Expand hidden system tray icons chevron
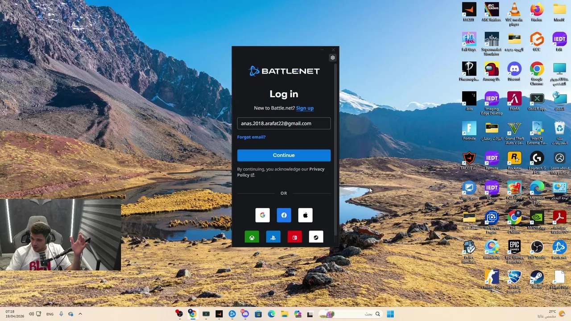Screen dimensions: 571x321 (80, 314)
